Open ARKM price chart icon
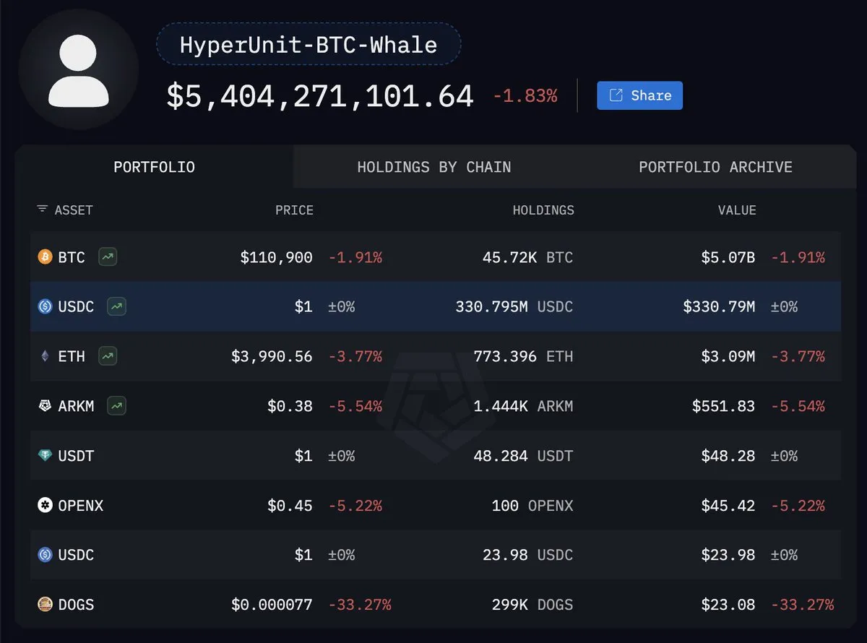The height and width of the screenshot is (643, 867). 116,406
